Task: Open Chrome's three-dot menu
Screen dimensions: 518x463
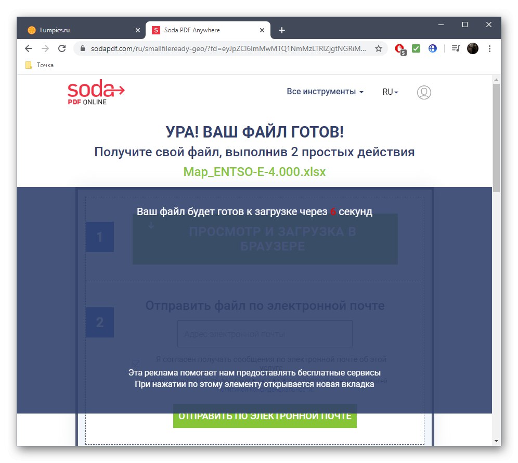Action: click(489, 48)
